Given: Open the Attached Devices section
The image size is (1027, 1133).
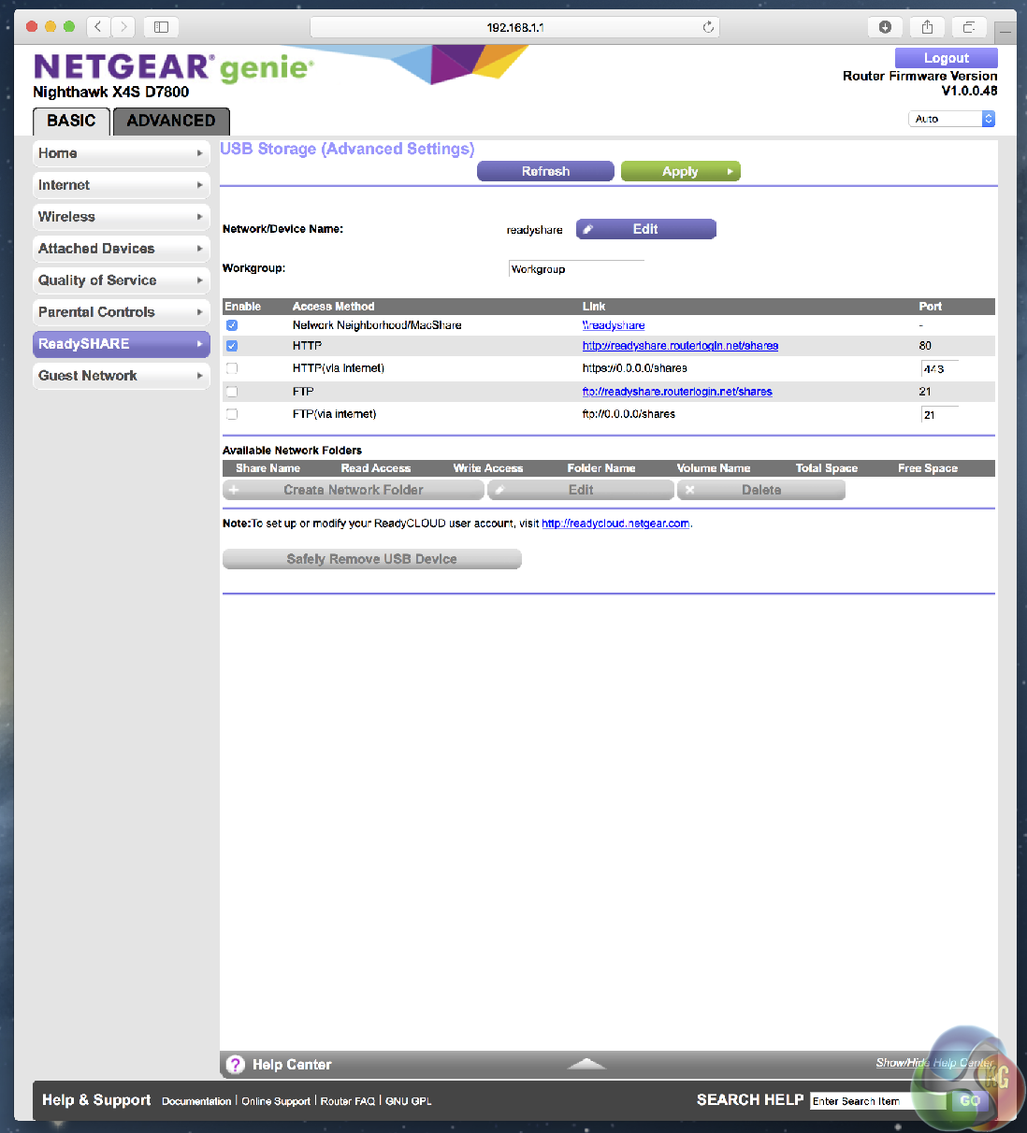Looking at the screenshot, I should (x=122, y=249).
